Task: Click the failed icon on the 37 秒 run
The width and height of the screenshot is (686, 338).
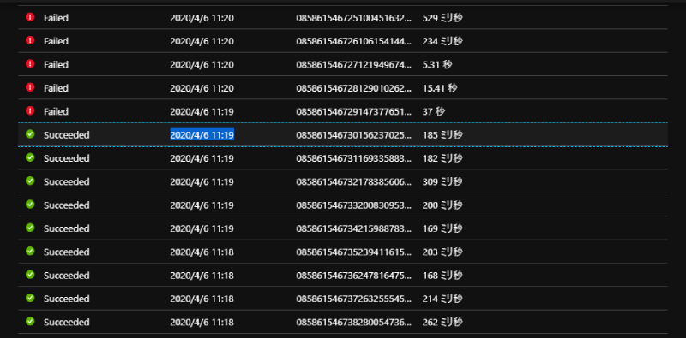Action: (30, 110)
